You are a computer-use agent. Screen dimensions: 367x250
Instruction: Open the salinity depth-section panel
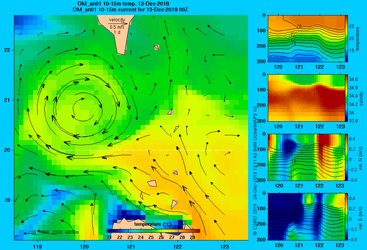[306, 98]
